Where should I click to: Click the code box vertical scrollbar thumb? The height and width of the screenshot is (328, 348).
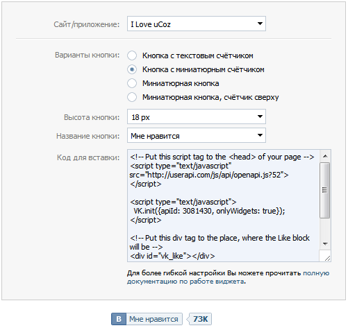[325, 190]
